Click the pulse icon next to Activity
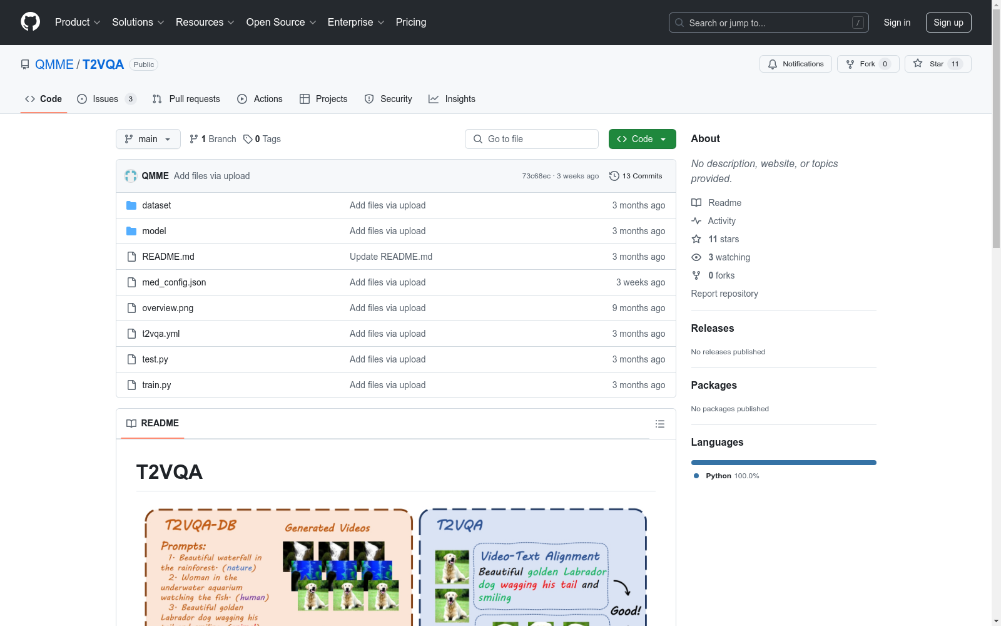 coord(696,221)
